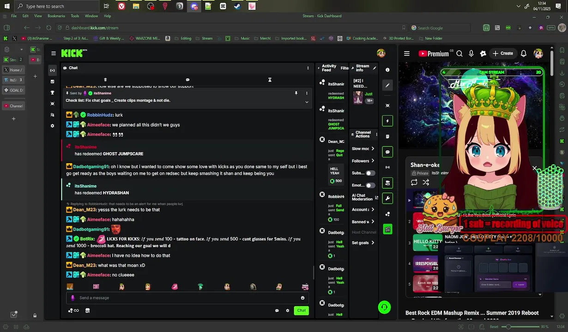Click the trash icon in chat toolbar
Screen dimensions: 568x332
105,80
